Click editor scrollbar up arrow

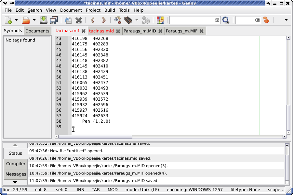point(288,38)
